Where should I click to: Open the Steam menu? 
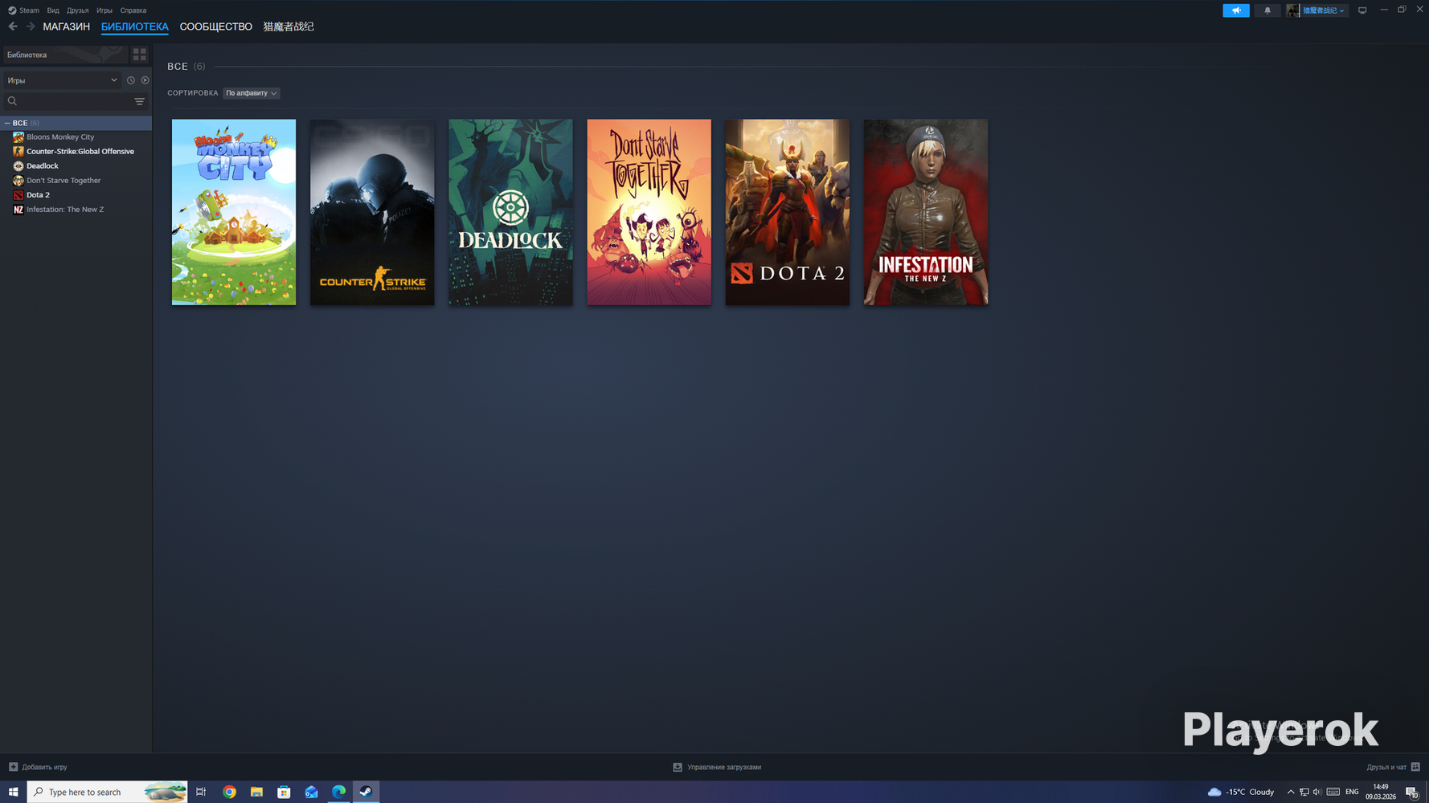click(x=24, y=10)
